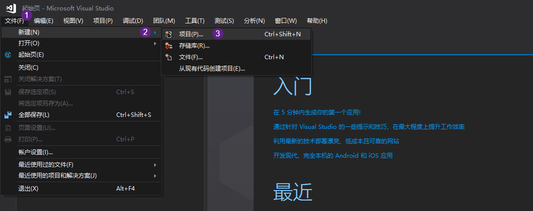Open the 调试(D) menu

point(133,21)
